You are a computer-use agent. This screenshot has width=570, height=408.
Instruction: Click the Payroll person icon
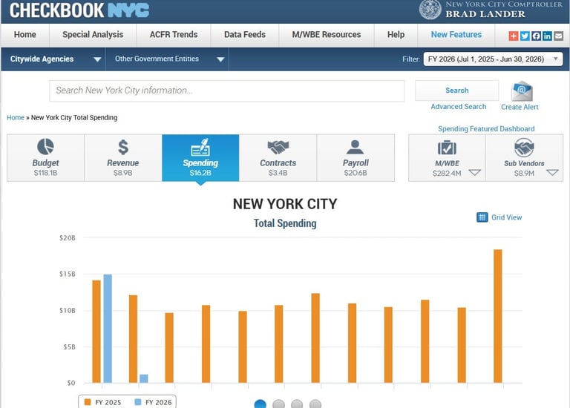click(356, 147)
